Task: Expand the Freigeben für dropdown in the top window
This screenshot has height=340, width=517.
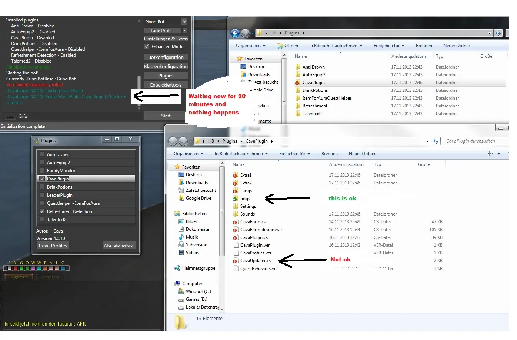Action: [389, 46]
